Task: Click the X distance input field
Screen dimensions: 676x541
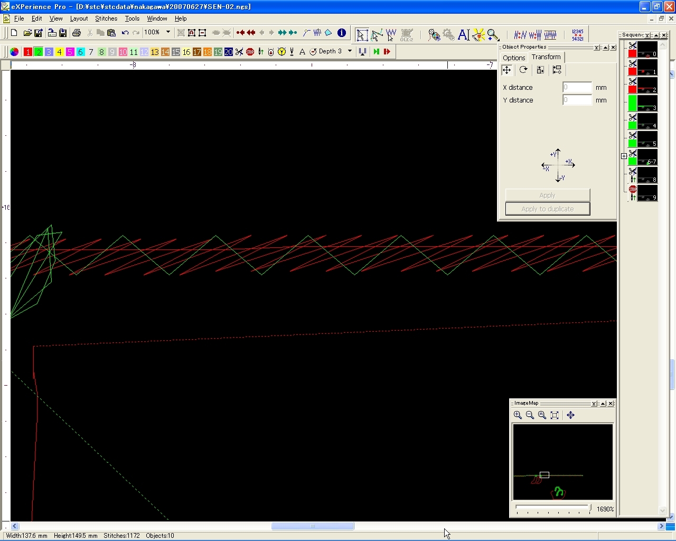Action: coord(577,87)
